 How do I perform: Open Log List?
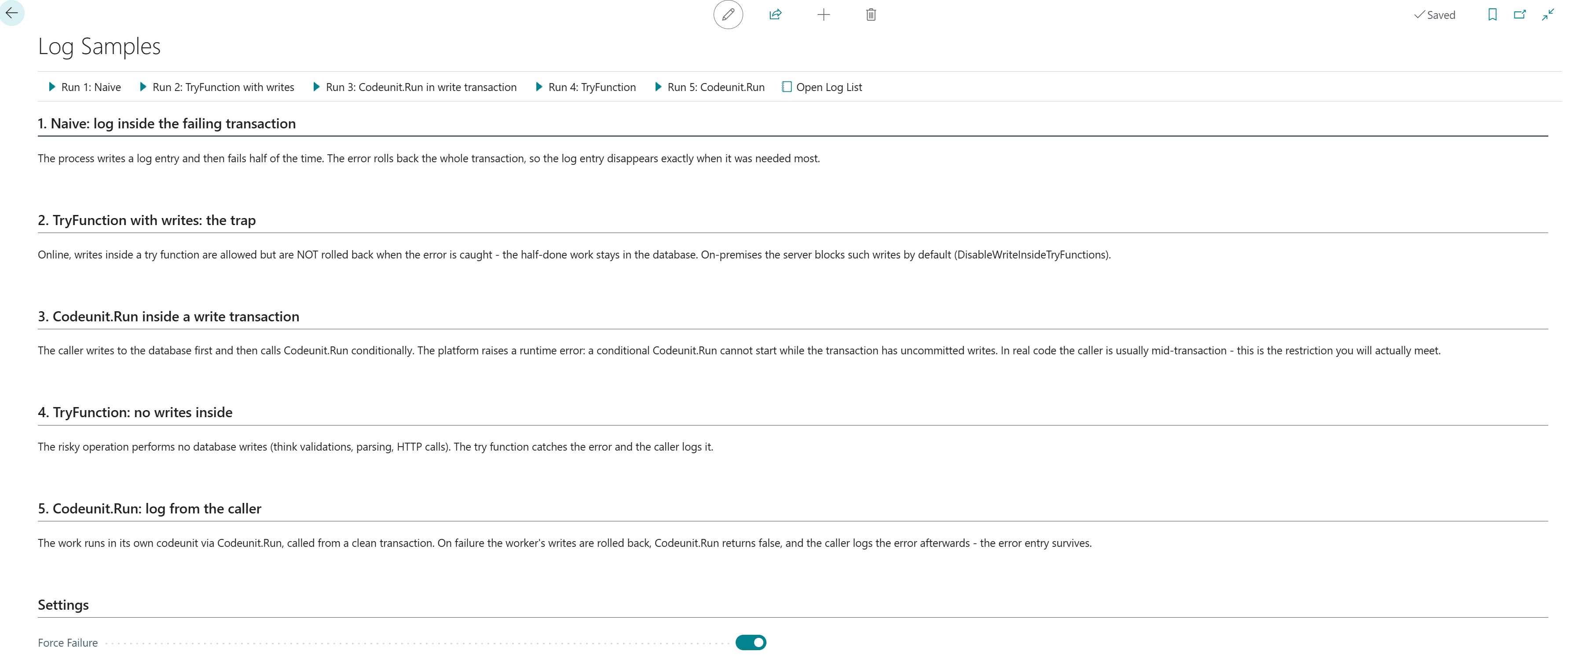pyautogui.click(x=821, y=87)
